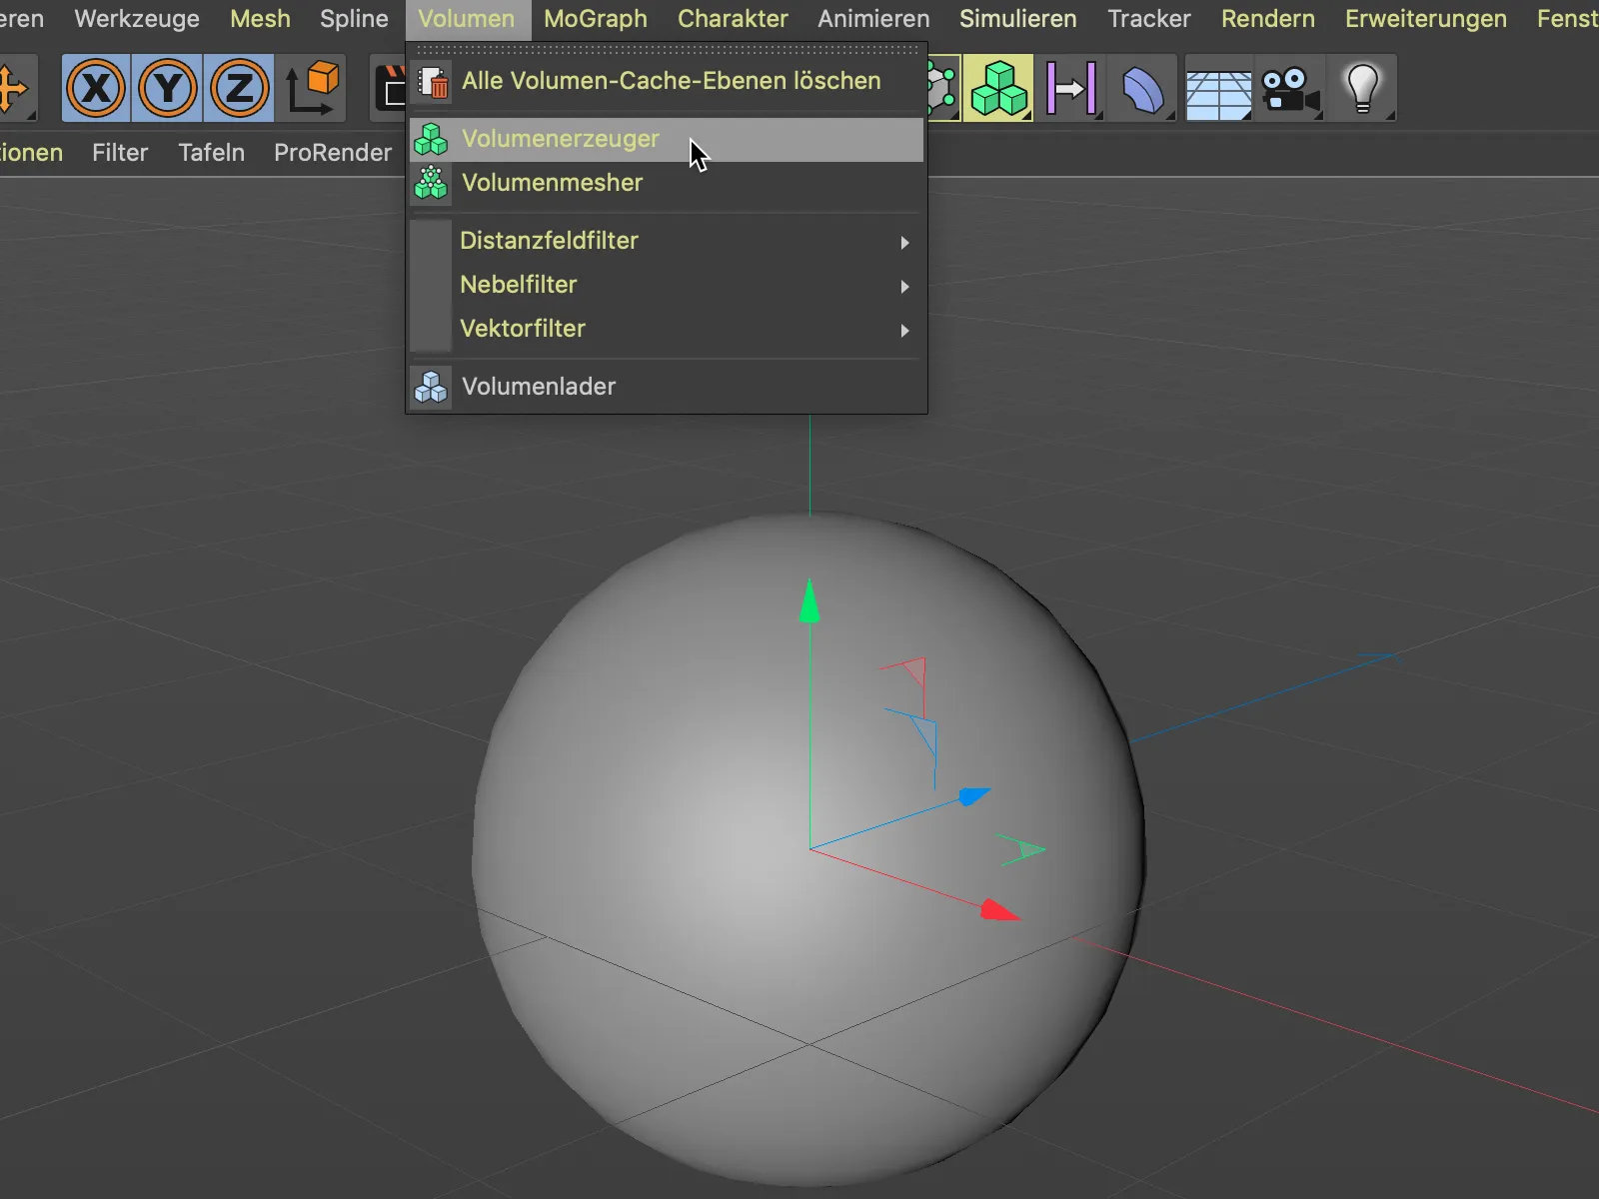Click the purple spacing tool icon

click(1071, 89)
